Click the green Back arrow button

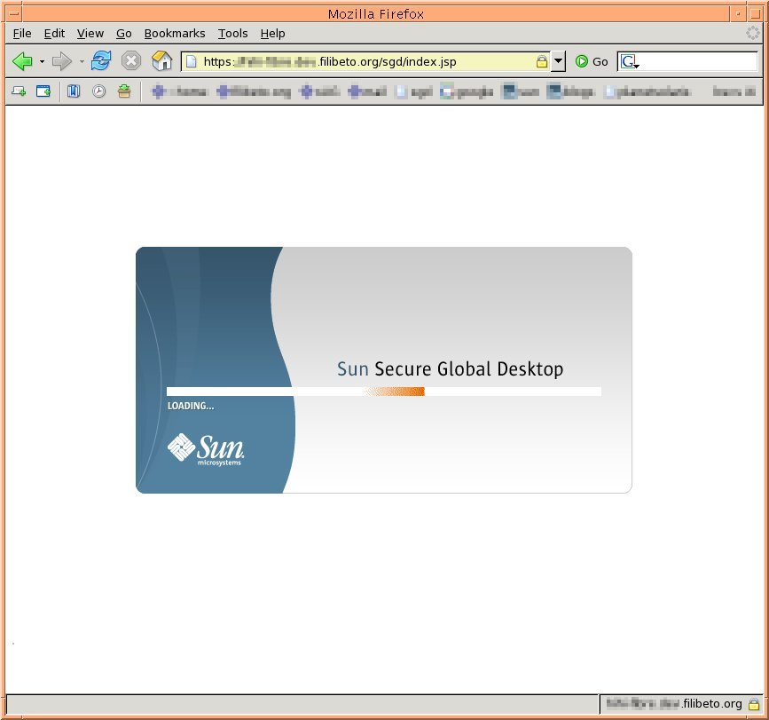[22, 61]
